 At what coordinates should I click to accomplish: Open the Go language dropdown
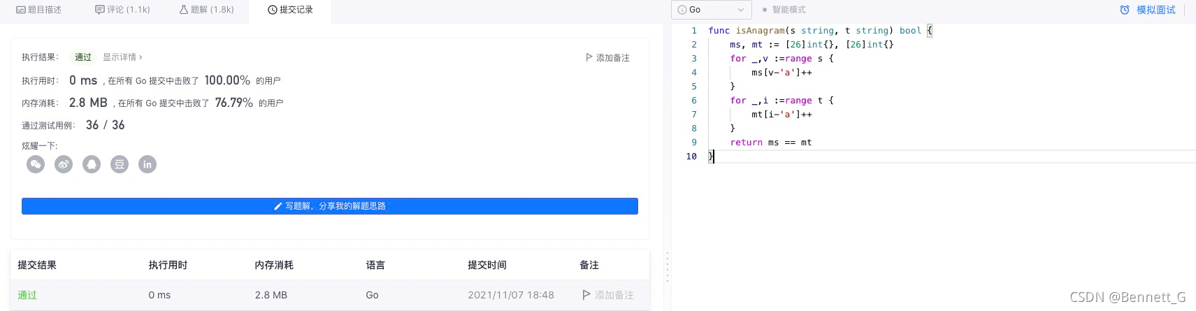point(712,10)
